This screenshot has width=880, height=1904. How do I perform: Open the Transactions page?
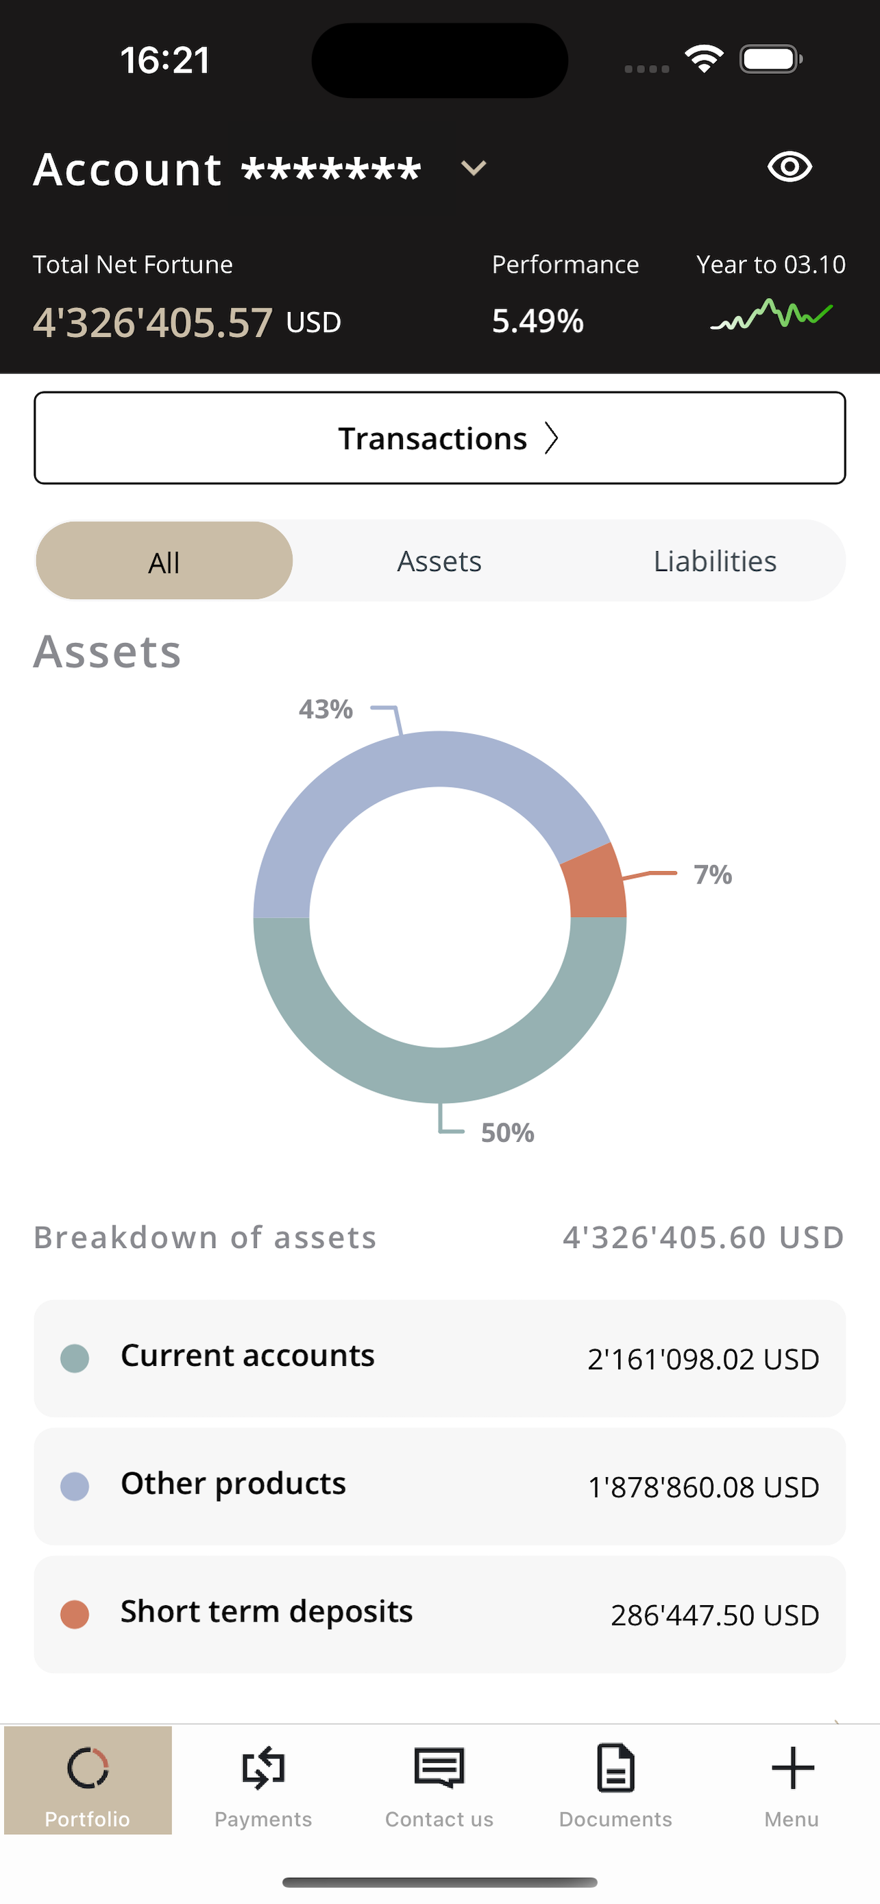(x=439, y=439)
